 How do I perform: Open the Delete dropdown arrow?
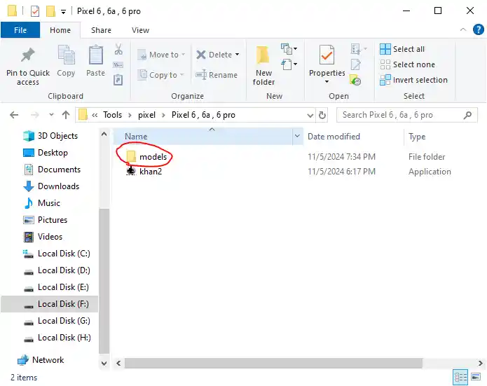click(238, 55)
